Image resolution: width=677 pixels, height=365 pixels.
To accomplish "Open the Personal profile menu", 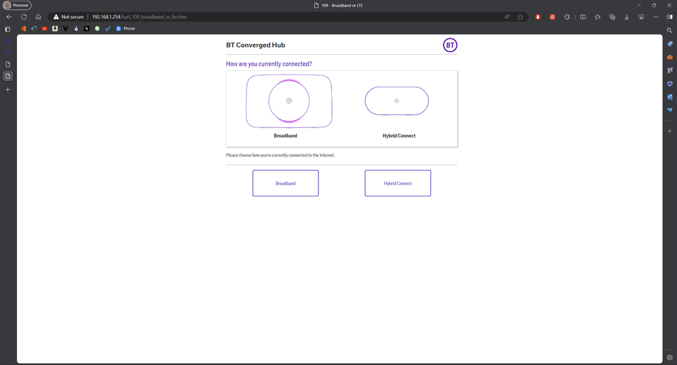I will pyautogui.click(x=17, y=5).
